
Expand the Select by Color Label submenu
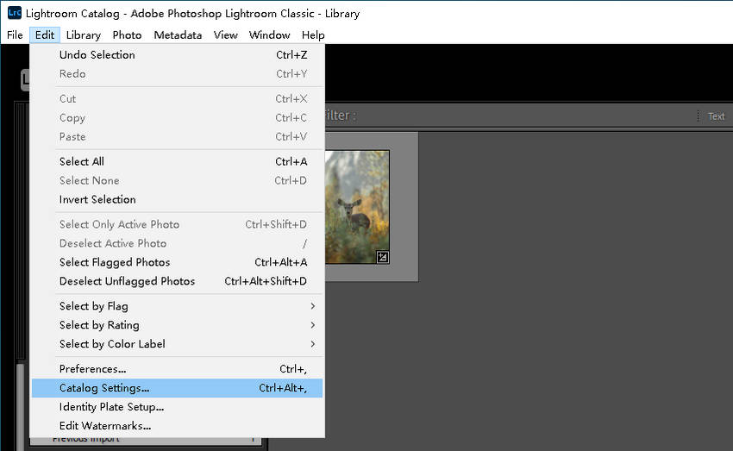click(x=177, y=344)
